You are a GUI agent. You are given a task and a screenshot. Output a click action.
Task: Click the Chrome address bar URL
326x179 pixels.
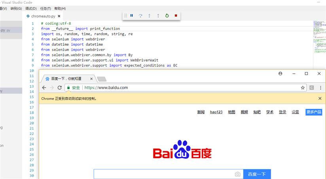click(x=106, y=88)
